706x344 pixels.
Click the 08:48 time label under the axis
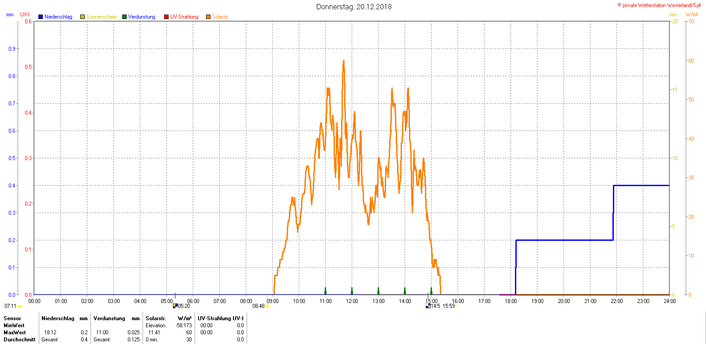259,306
